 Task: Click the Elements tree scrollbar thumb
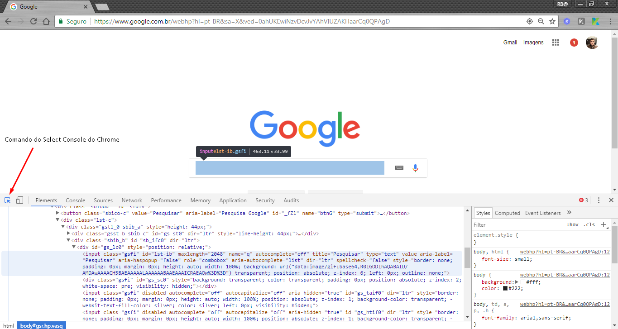(x=467, y=257)
